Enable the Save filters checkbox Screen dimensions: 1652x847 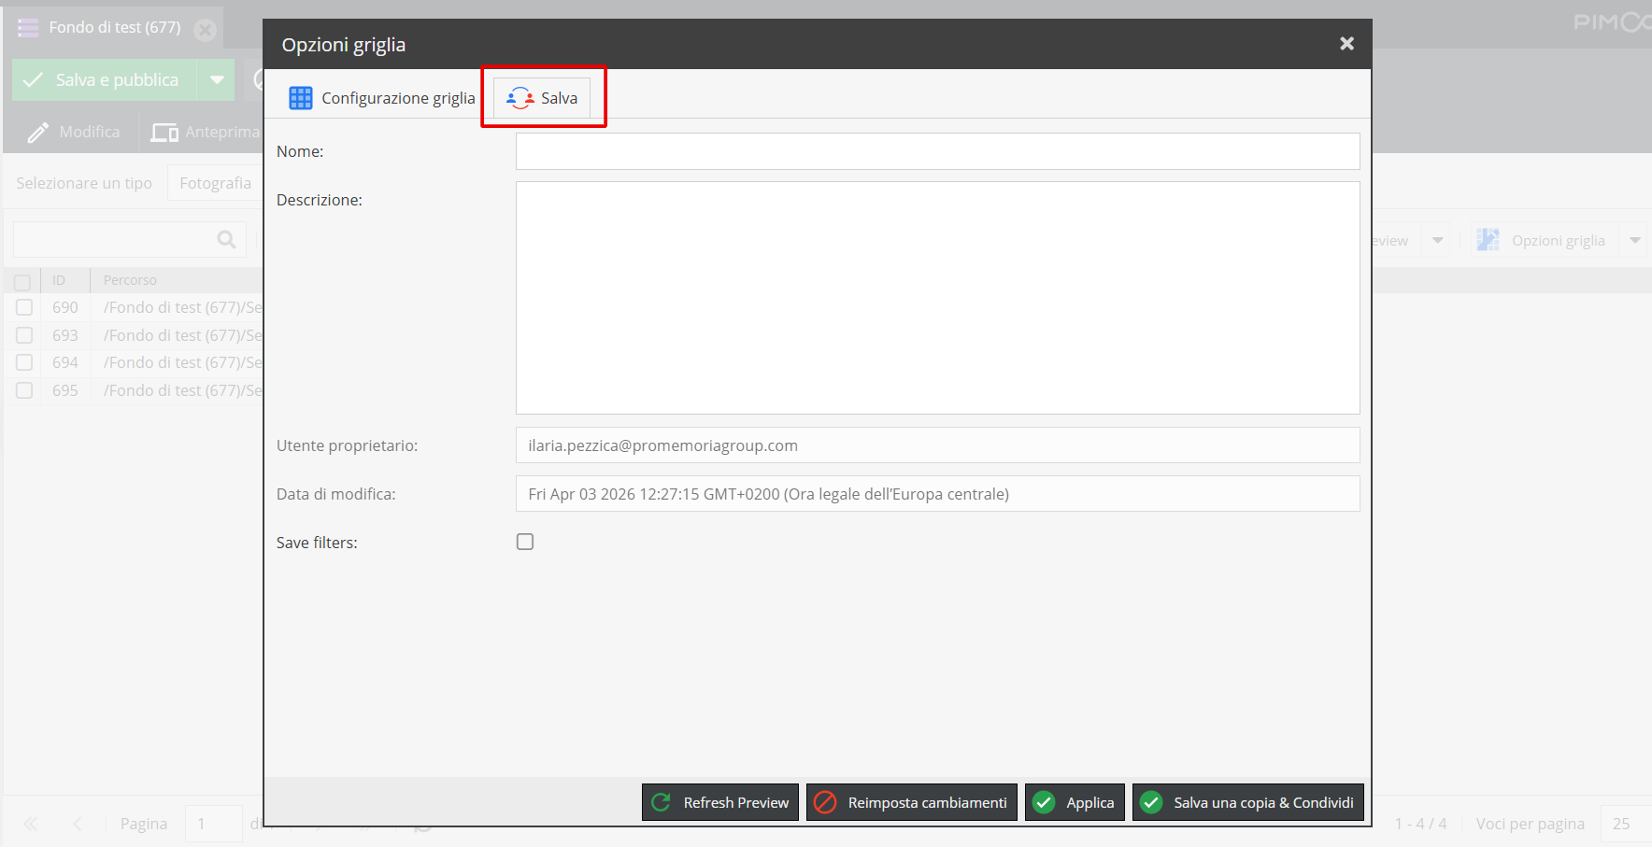[x=525, y=542]
